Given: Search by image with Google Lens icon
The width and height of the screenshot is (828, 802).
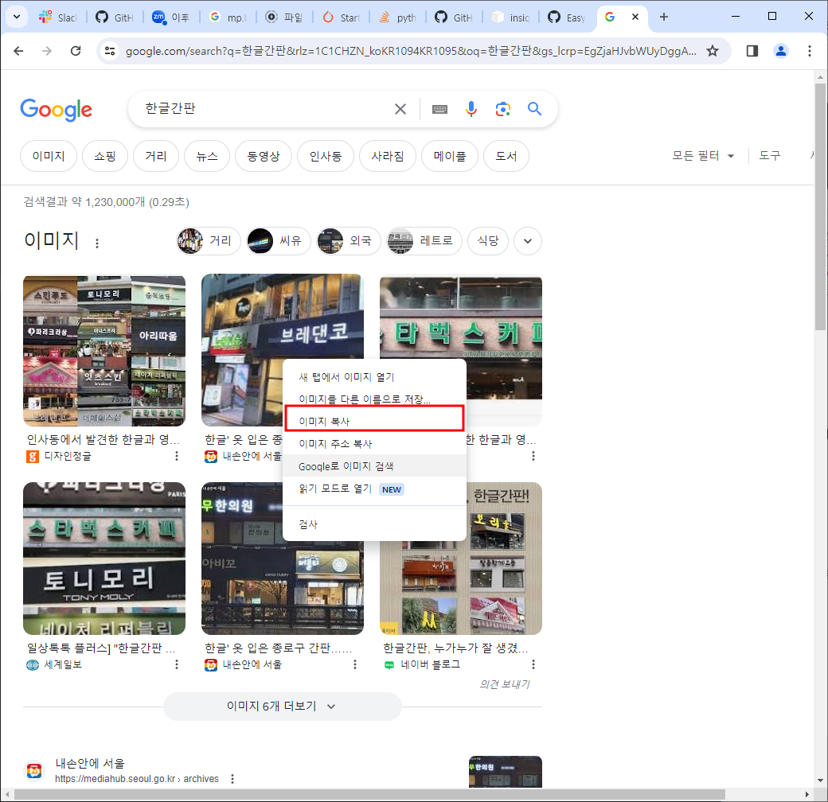Looking at the screenshot, I should click(502, 109).
